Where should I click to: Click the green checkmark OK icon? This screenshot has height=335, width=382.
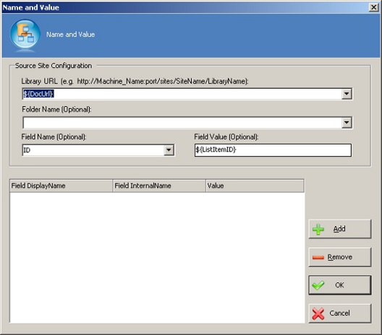pos(318,285)
